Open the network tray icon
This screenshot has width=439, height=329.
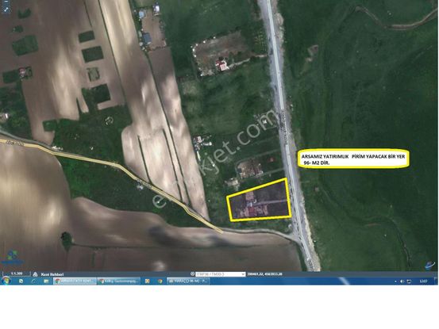click(x=409, y=281)
